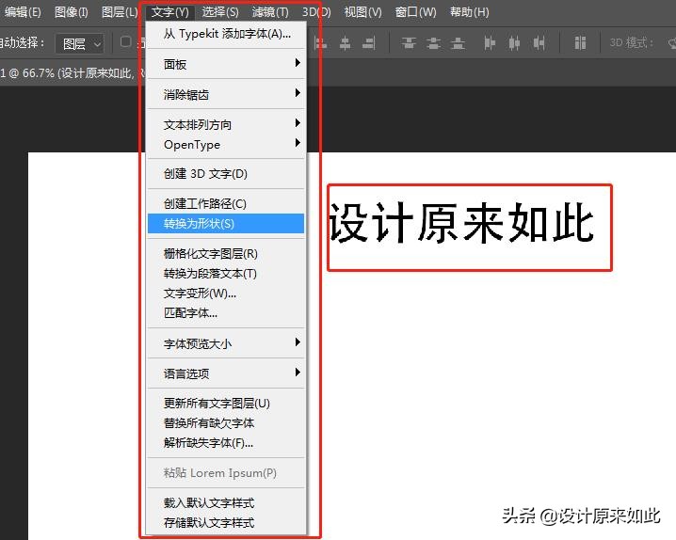Close the open 文字(Y) menu
The height and width of the screenshot is (540, 676).
170,12
